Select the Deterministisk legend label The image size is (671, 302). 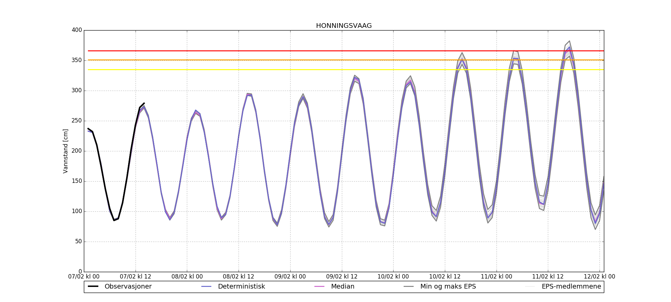coord(241,287)
